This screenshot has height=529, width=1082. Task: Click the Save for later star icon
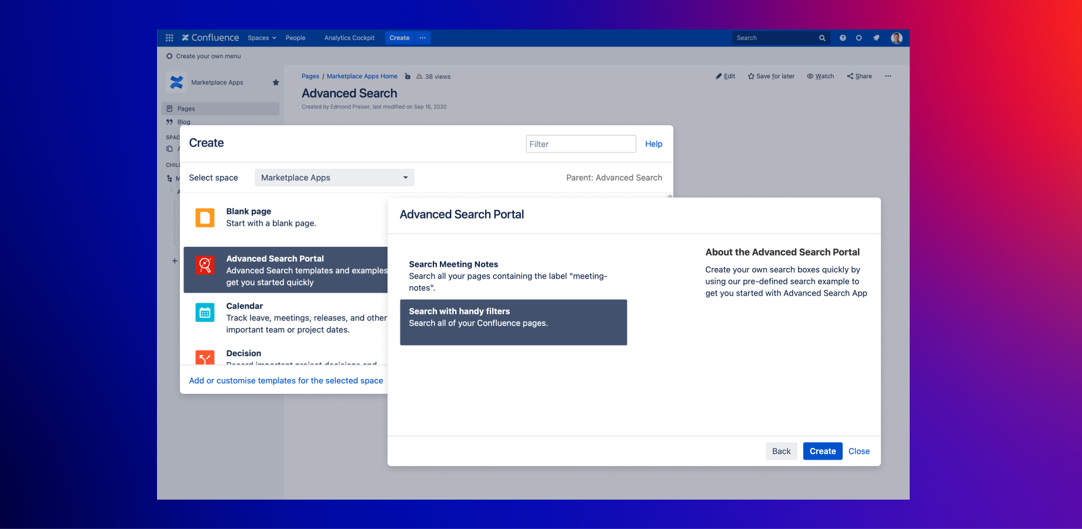pyautogui.click(x=751, y=76)
